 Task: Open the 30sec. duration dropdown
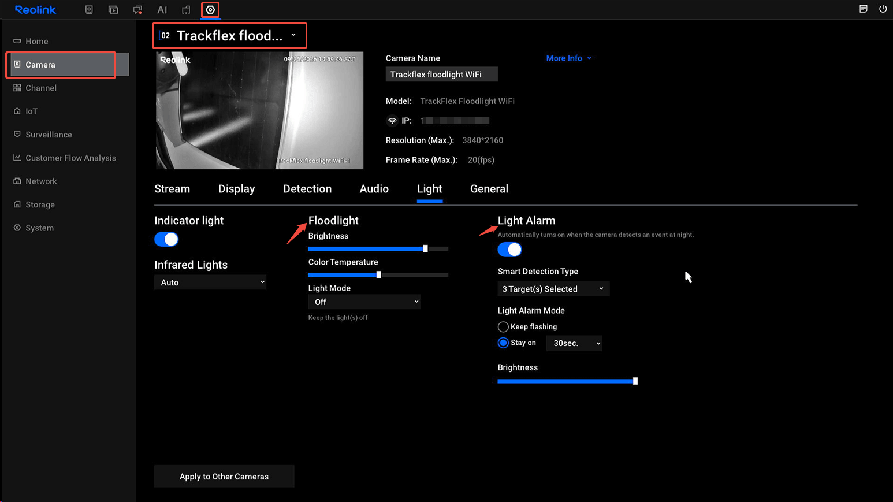pyautogui.click(x=574, y=343)
